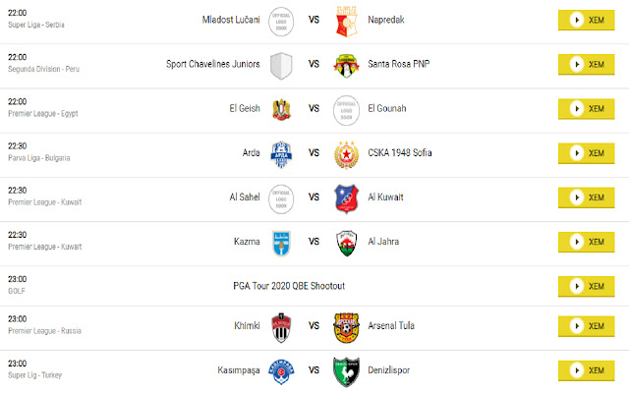Click XEM for the Kasımpaşa vs Denizlispor row

tap(586, 370)
